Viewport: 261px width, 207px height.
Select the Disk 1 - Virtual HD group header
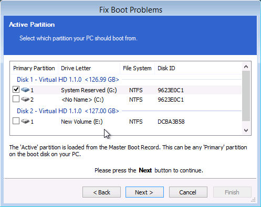tap(68, 80)
